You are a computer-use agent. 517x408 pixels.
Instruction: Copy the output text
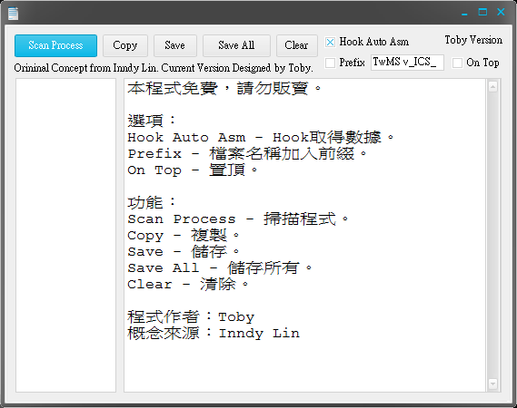click(x=125, y=45)
